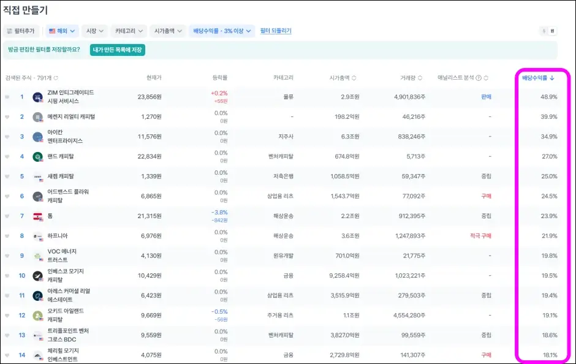
Task: Click the 적극 구매 rating for 하프니아
Action: point(480,236)
